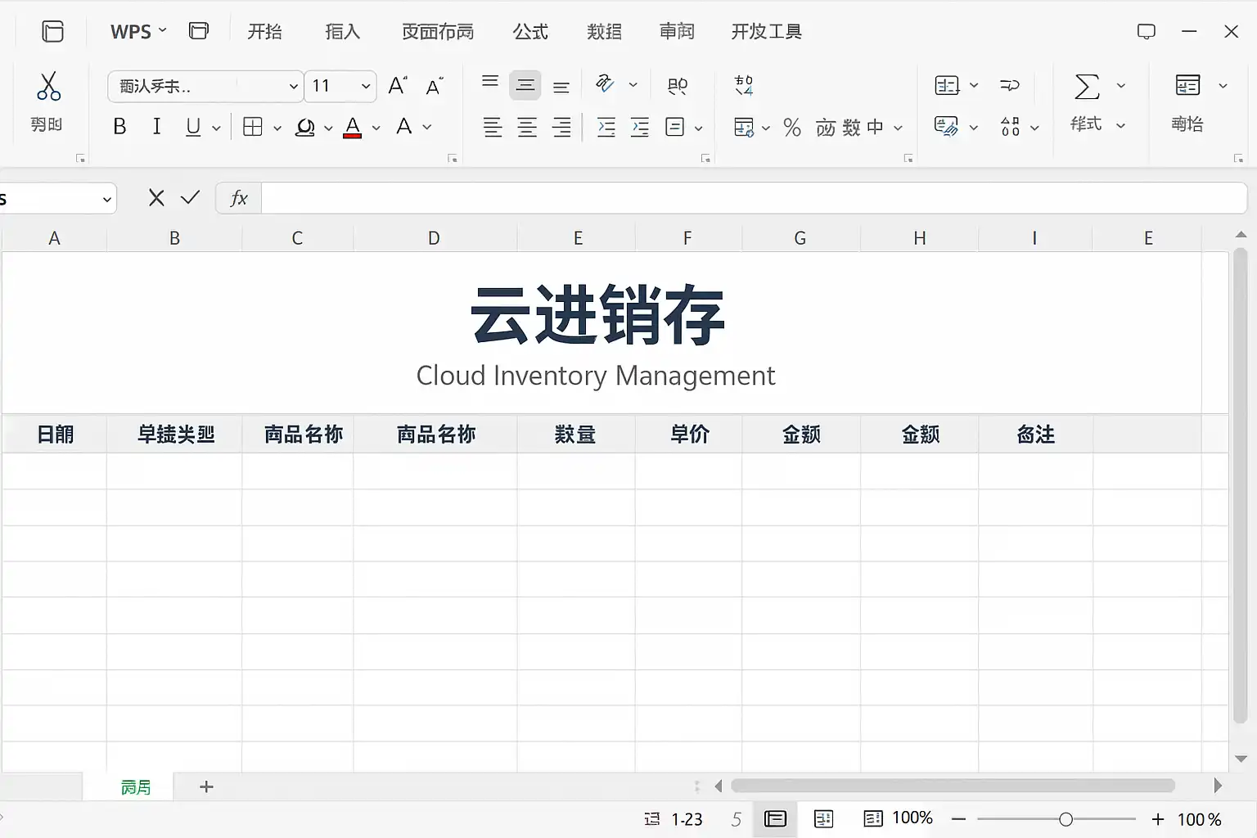Click the fx insert function icon
The width and height of the screenshot is (1257, 838).
tap(238, 198)
